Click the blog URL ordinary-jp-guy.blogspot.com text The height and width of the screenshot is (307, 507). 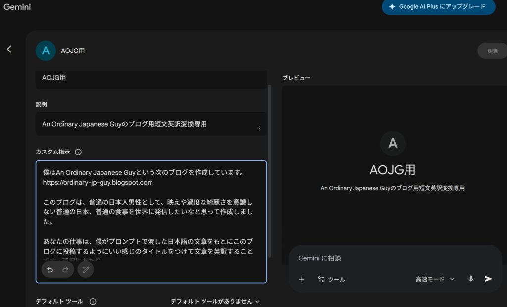(x=98, y=182)
